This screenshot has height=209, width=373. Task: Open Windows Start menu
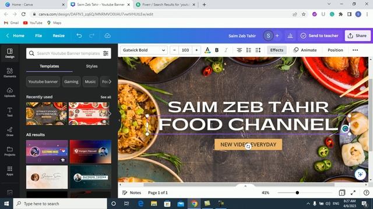(6, 204)
